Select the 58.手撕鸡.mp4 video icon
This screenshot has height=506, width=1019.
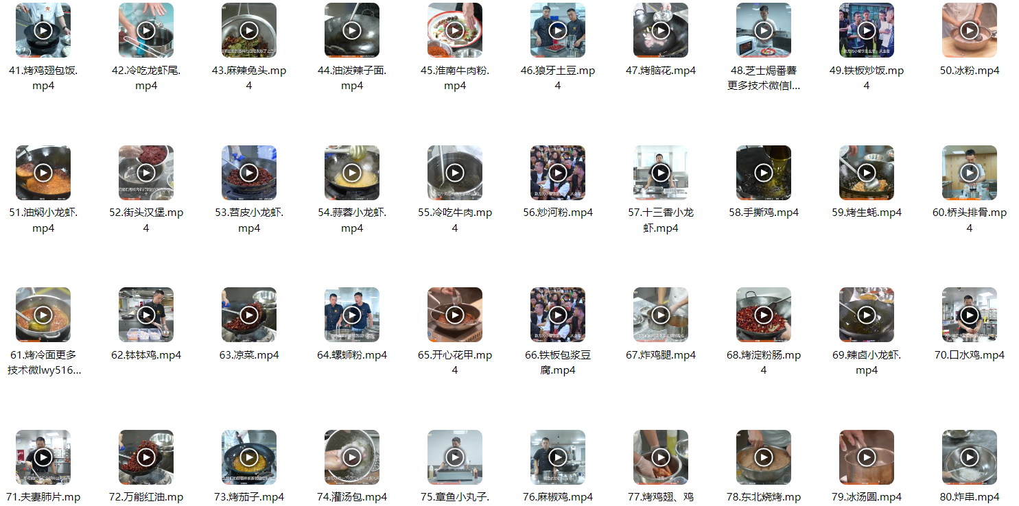[x=764, y=173]
